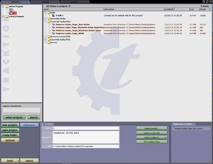Click the about button
Viewport: 213px width, 164px height.
coord(29,161)
